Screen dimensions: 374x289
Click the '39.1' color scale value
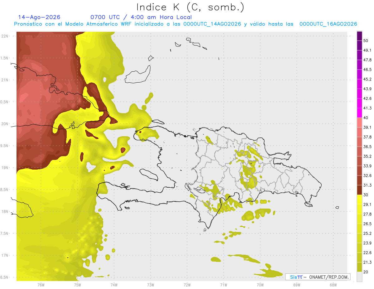click(367, 127)
